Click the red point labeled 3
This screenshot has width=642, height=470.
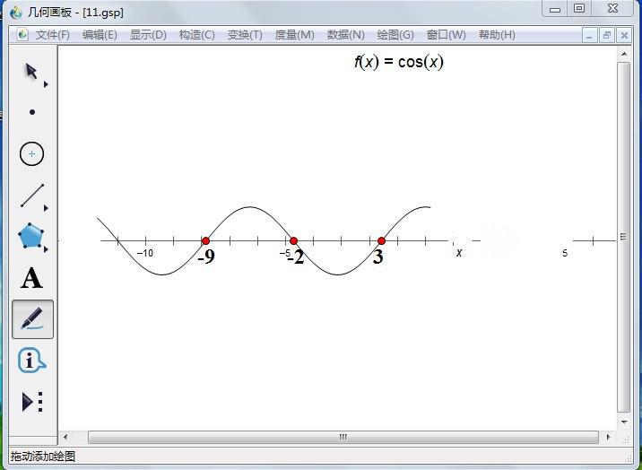[381, 240]
